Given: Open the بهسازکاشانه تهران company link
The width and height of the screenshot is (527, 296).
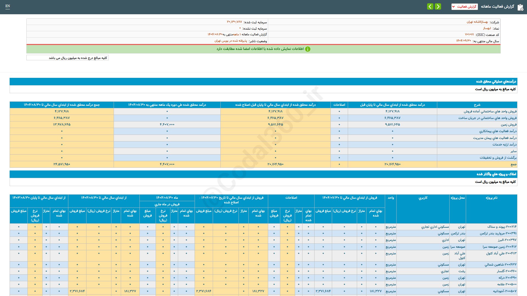Looking at the screenshot, I should [x=477, y=22].
